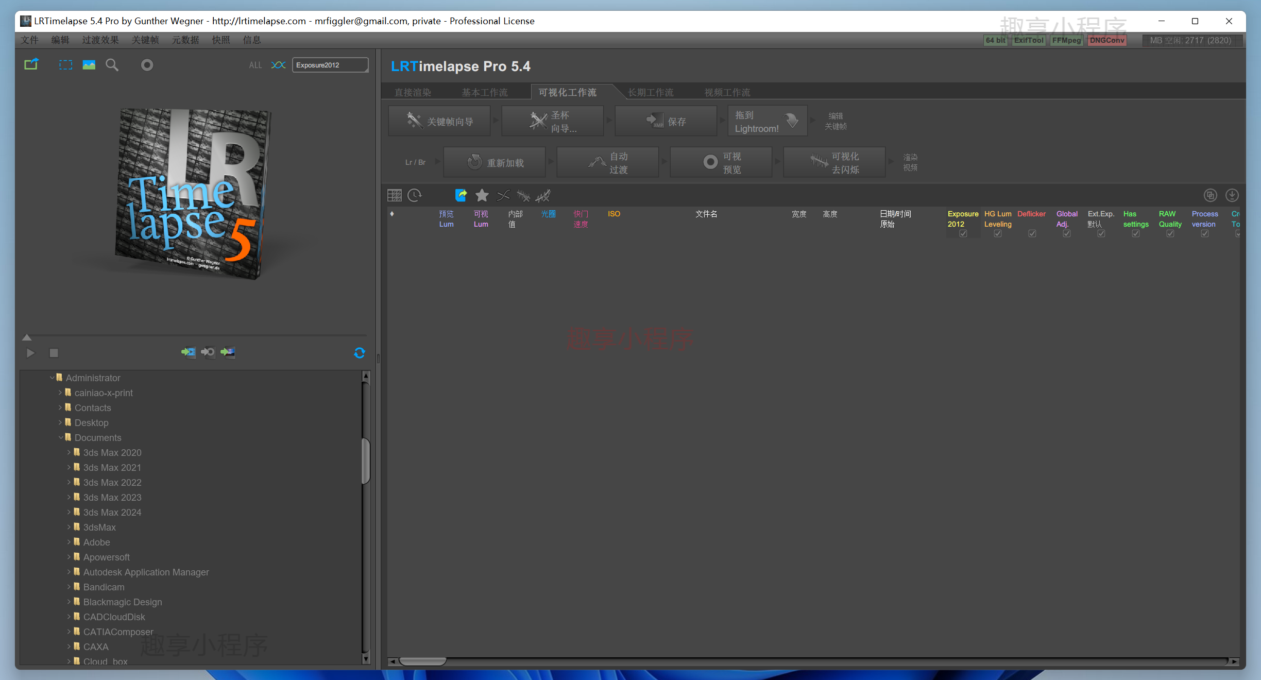Click the star rating icon

pyautogui.click(x=482, y=195)
